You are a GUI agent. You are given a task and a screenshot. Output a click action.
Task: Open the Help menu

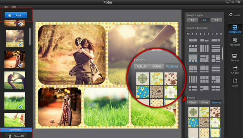[13, 7]
